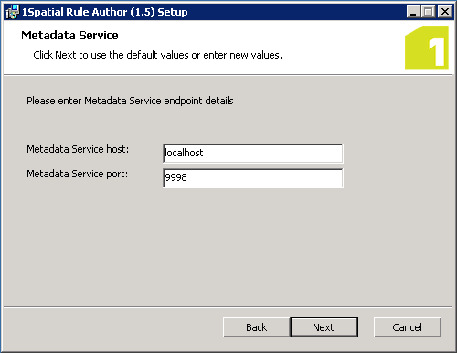457x353 pixels.
Task: Click the 'Please enter Metadata Service endpoint details' text
Action: [x=130, y=101]
